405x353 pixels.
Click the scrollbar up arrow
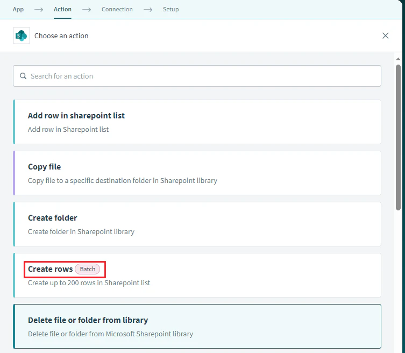[x=399, y=59]
